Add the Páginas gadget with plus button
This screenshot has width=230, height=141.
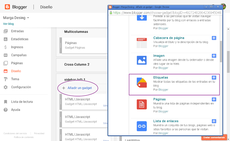tap(214, 100)
